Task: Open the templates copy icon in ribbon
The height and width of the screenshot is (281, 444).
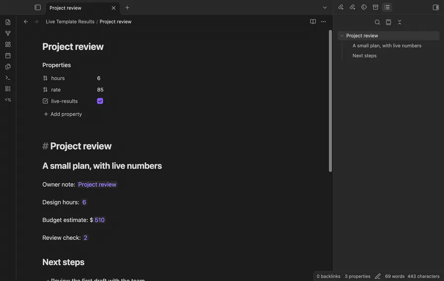Action: click(8, 67)
